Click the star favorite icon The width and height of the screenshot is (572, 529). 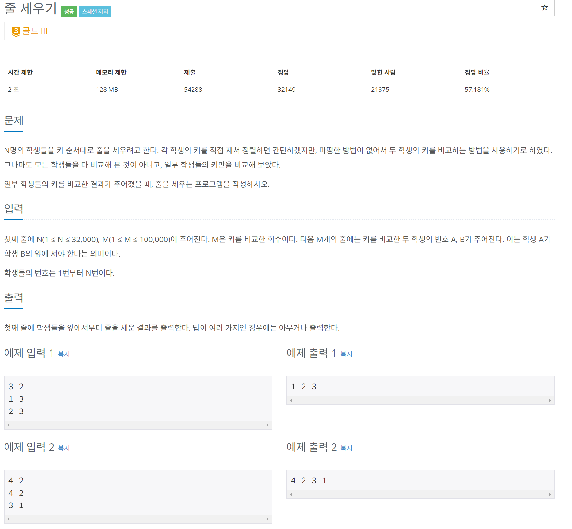(x=545, y=8)
